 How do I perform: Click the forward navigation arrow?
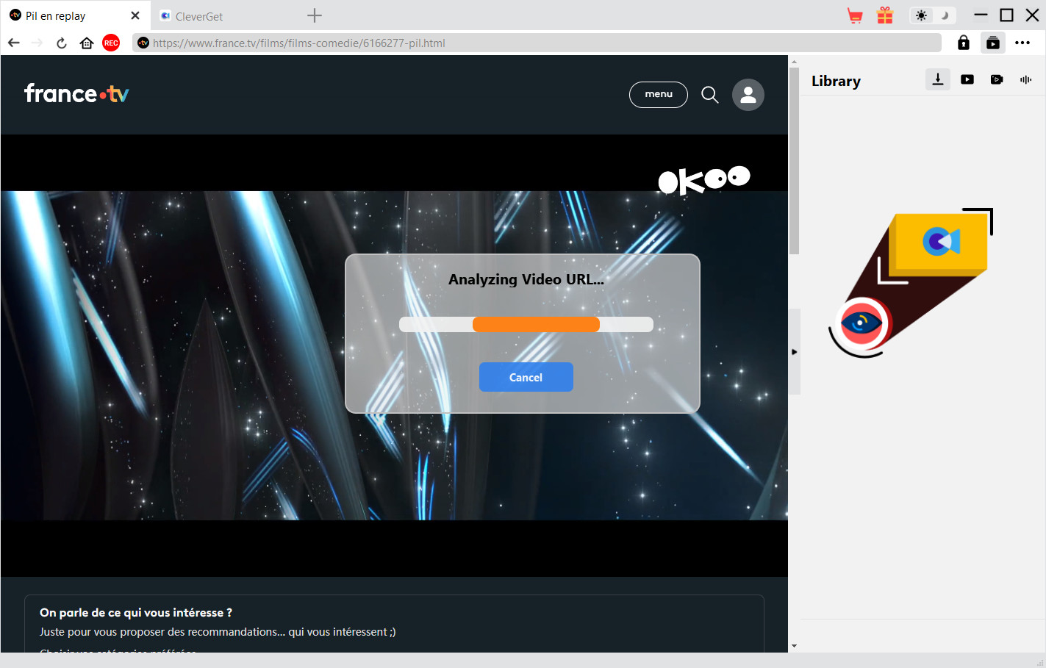(x=37, y=43)
